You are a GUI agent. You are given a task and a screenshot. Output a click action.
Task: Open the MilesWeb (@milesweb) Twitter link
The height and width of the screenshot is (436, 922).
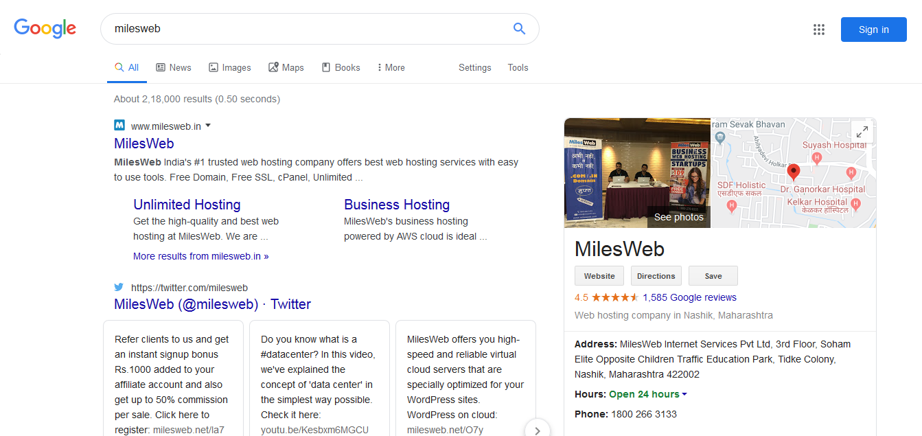click(212, 304)
